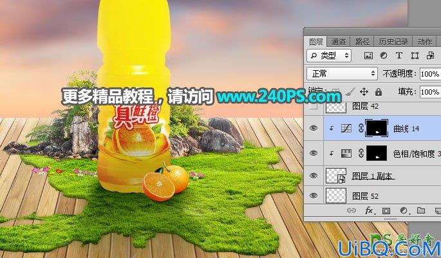441x258 pixels.
Task: Toggle visibility of 色相/饱和度 layer
Action: point(314,153)
